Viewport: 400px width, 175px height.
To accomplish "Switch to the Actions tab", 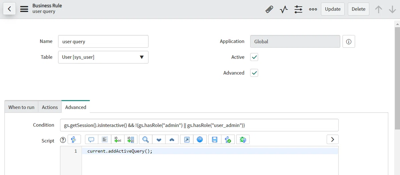I will click(x=50, y=107).
